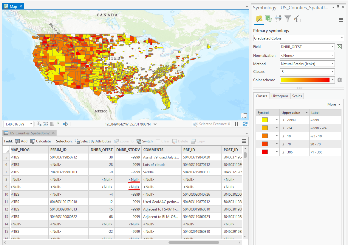
Task: Refresh the map view
Action: (245, 124)
